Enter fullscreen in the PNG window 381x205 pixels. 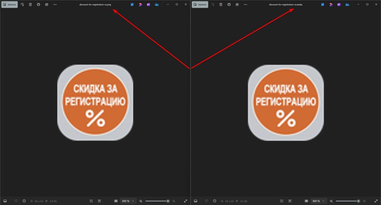click(x=186, y=201)
